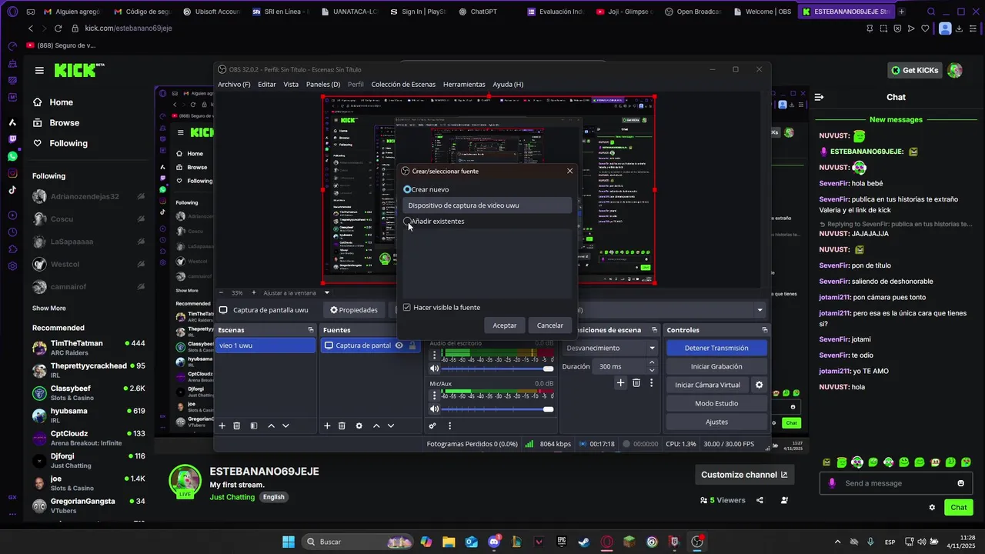Image resolution: width=985 pixels, height=554 pixels.
Task: Open Colección de Escenas menu
Action: point(403,85)
